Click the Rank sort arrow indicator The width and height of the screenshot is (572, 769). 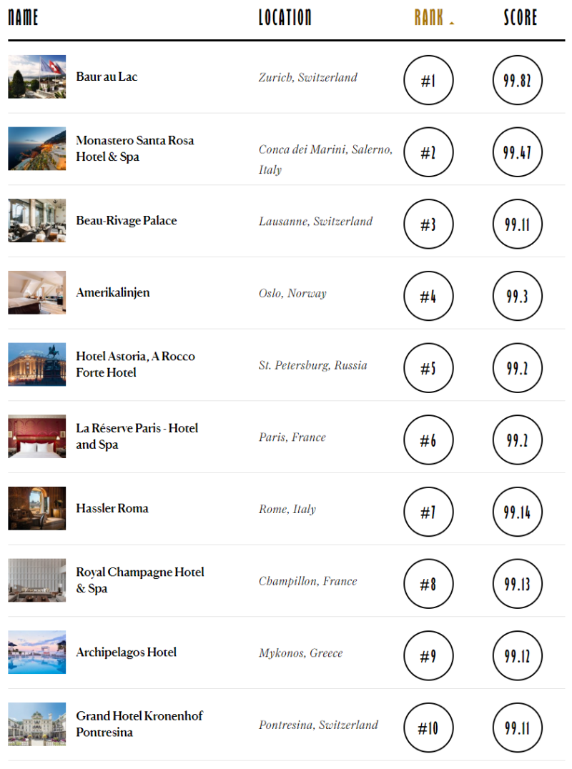click(x=452, y=24)
